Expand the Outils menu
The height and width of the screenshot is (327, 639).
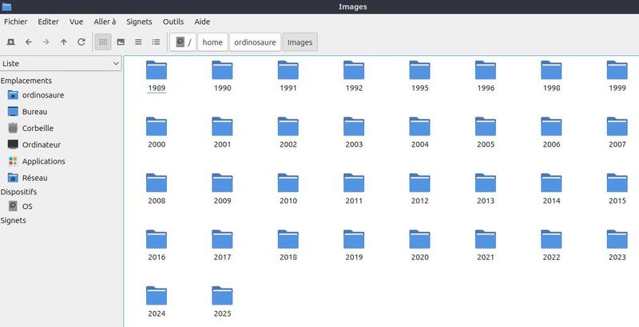[x=173, y=22]
